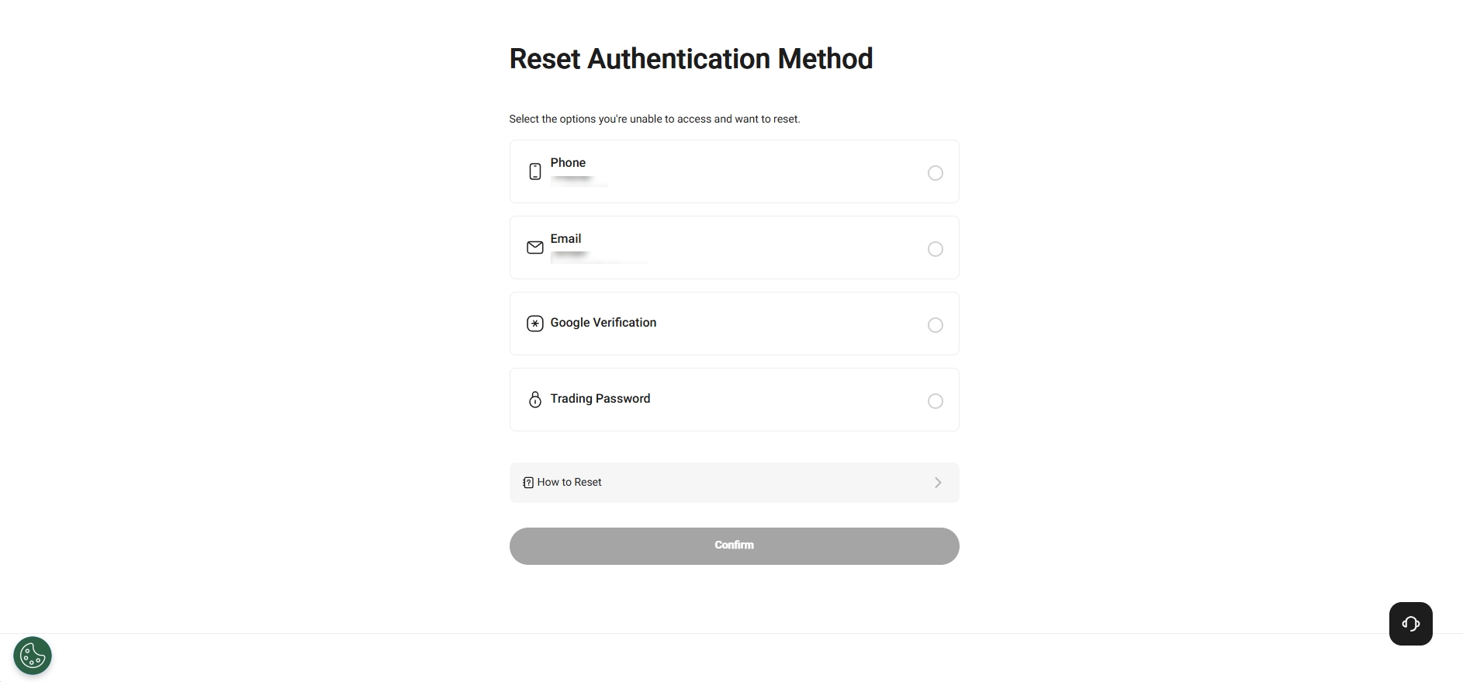Click the phone device icon
The width and height of the screenshot is (1463, 682).
534,171
